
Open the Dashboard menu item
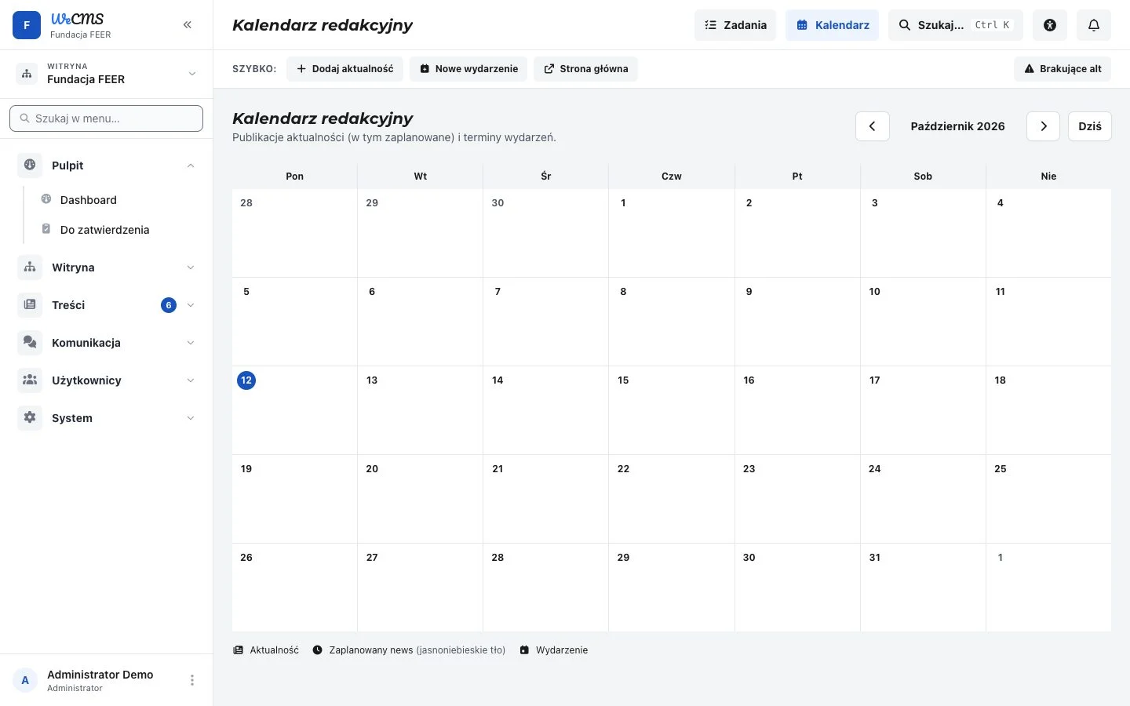pyautogui.click(x=118, y=200)
